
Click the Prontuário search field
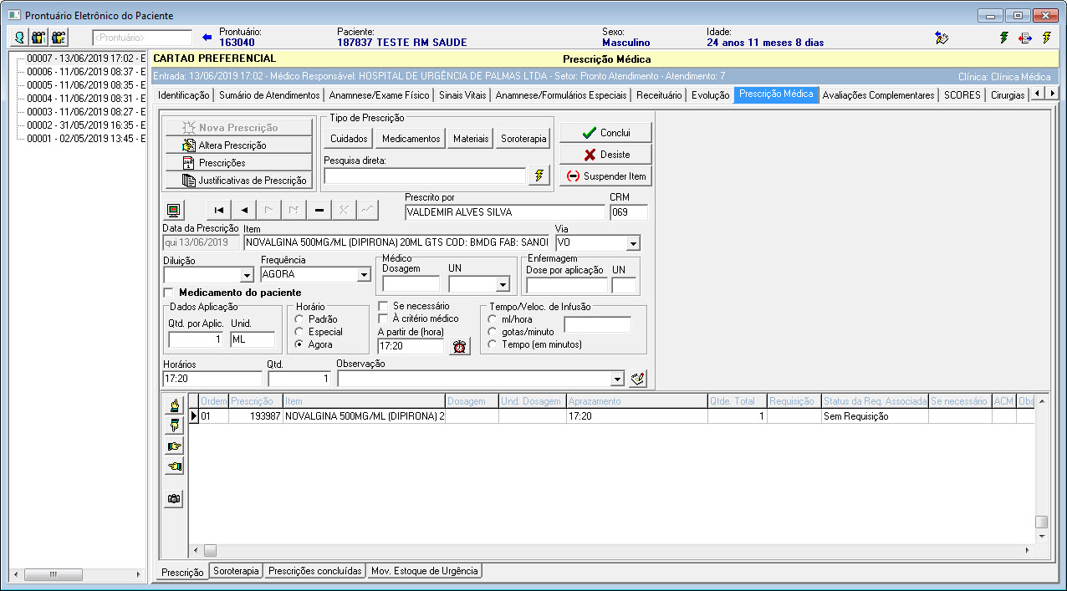pos(142,38)
